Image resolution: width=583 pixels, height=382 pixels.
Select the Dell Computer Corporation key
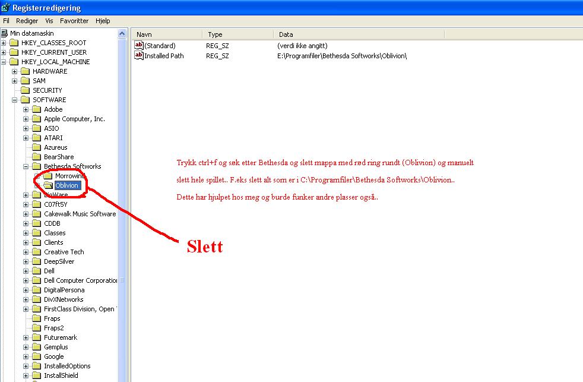[80, 280]
